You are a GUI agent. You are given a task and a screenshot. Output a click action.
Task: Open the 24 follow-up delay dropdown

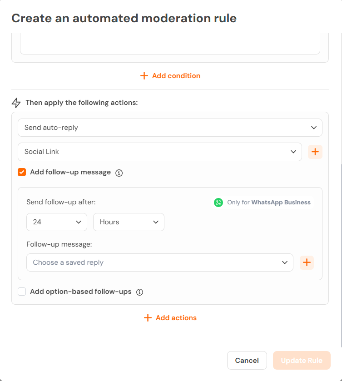[57, 222]
